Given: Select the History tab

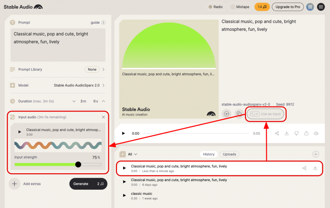Looking at the screenshot, I should (209, 154).
